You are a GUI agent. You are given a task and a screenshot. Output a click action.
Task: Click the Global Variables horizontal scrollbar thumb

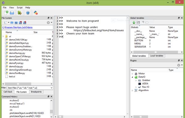click(x=155, y=52)
